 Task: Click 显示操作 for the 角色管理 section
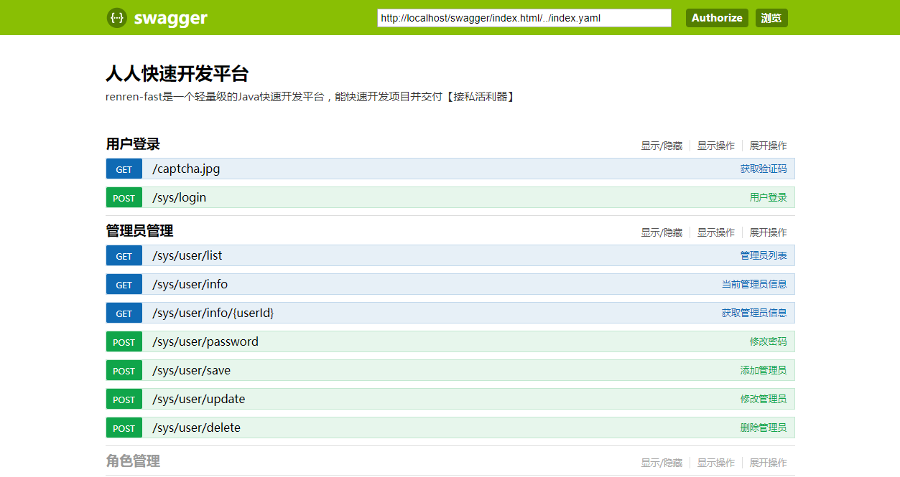(716, 463)
